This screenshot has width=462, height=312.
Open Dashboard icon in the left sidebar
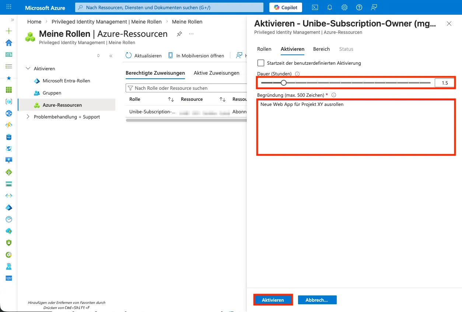coord(9,54)
